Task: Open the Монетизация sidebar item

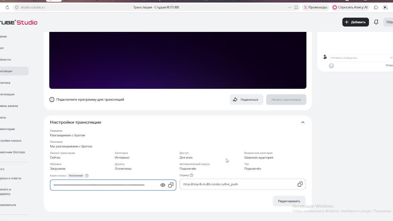Action: click(x=7, y=94)
